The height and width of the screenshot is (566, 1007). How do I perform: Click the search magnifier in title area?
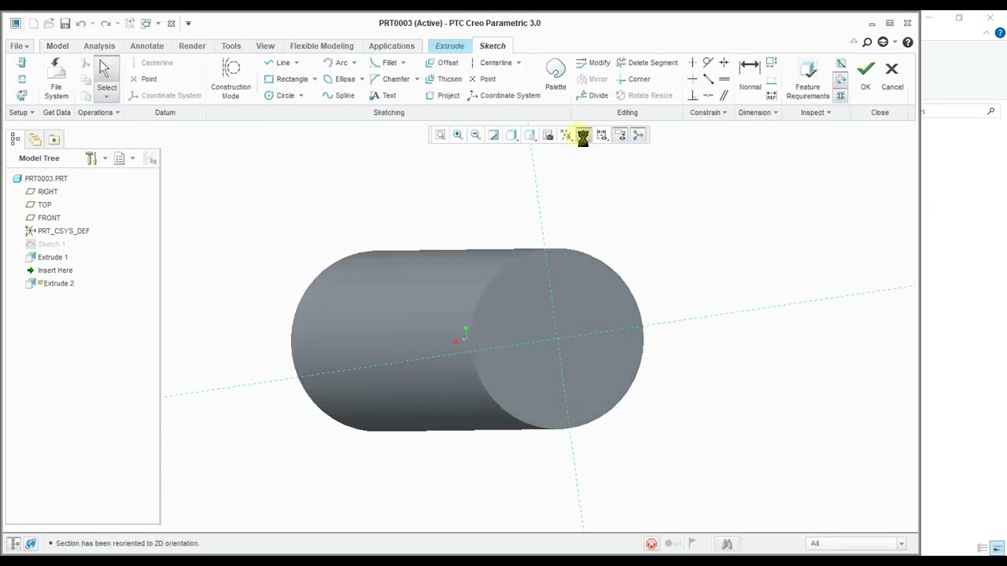867,42
